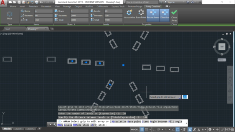This screenshot has height=132, width=235.
Task: Click the Undo arrow icon
Action: (x=41, y=2)
